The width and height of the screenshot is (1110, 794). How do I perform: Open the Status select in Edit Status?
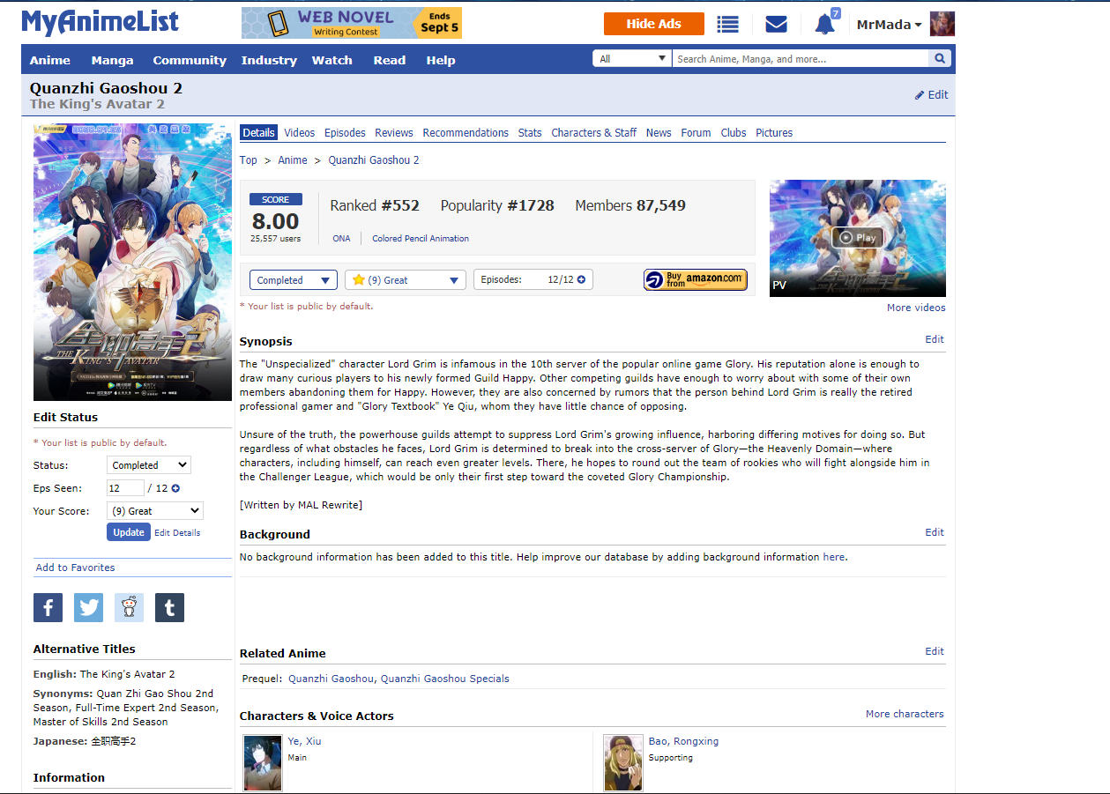point(149,465)
